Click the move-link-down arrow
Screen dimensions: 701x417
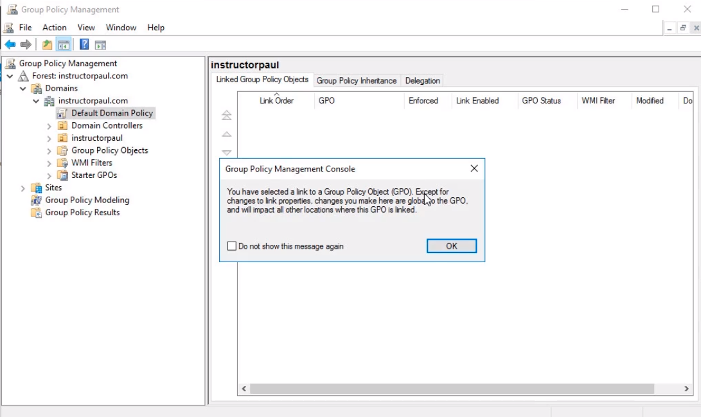click(x=227, y=152)
